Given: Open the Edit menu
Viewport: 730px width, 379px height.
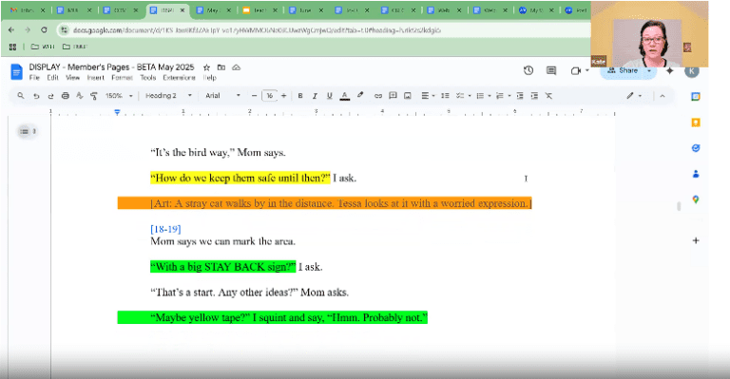Looking at the screenshot, I should [52, 78].
